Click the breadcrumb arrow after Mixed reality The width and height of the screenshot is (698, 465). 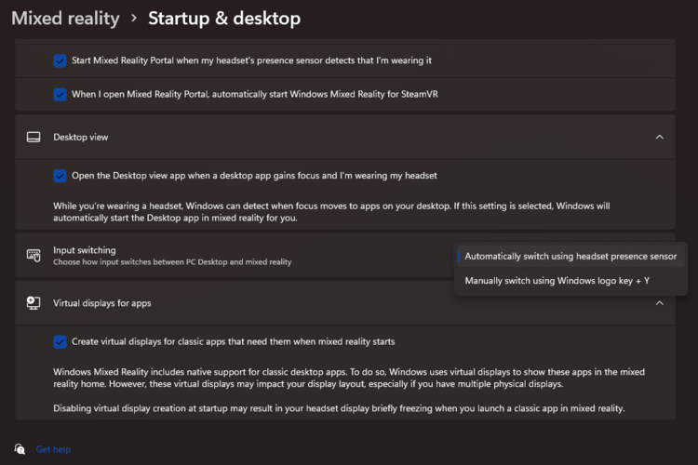pos(134,19)
